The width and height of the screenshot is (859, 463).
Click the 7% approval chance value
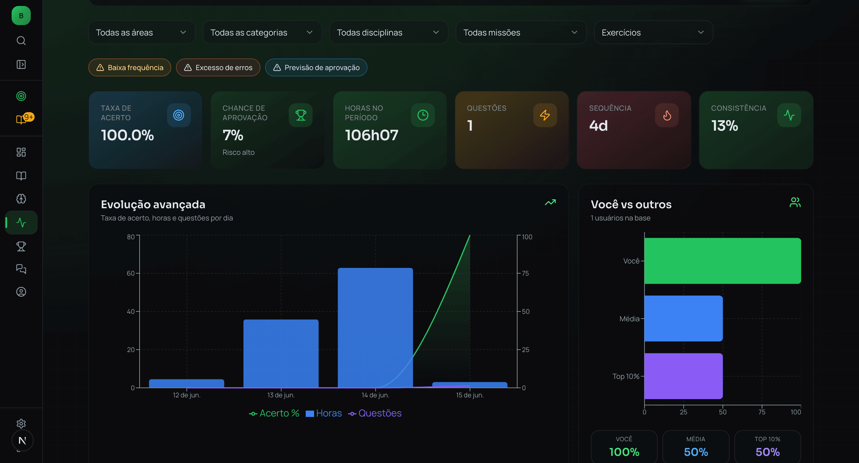tap(233, 135)
